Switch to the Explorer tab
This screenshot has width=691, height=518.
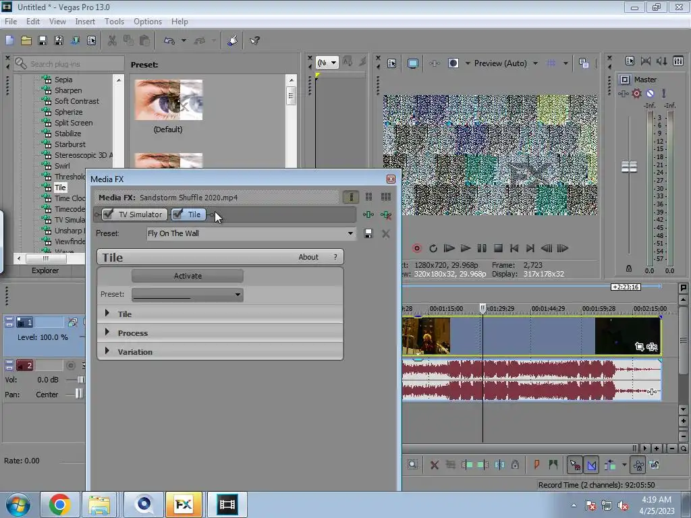pos(45,270)
